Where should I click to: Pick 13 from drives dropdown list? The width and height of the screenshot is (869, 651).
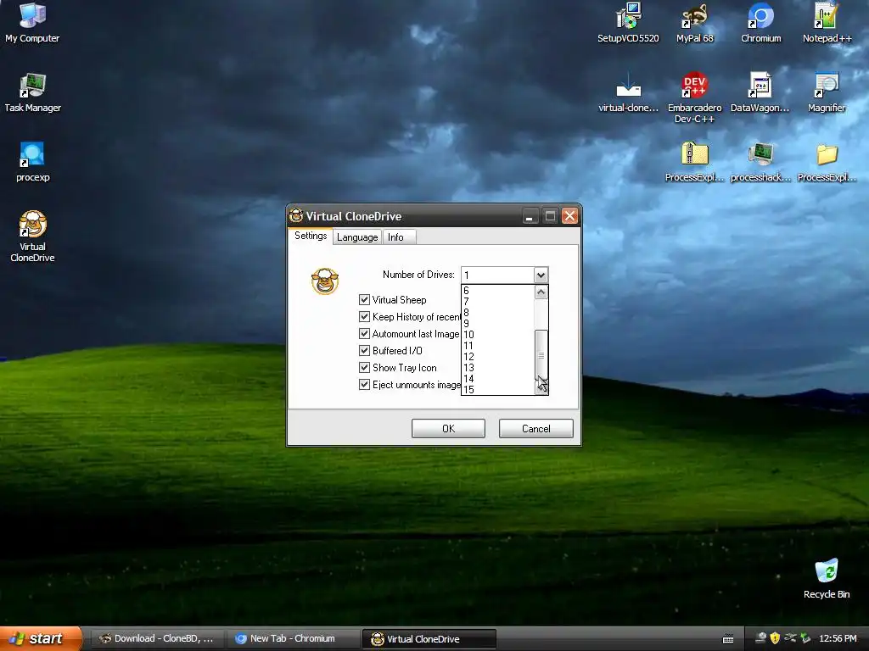(x=497, y=368)
